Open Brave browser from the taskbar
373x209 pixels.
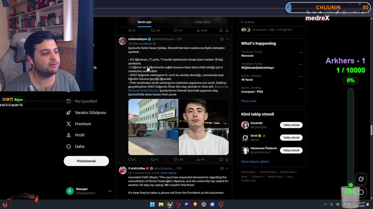[x=195, y=204]
